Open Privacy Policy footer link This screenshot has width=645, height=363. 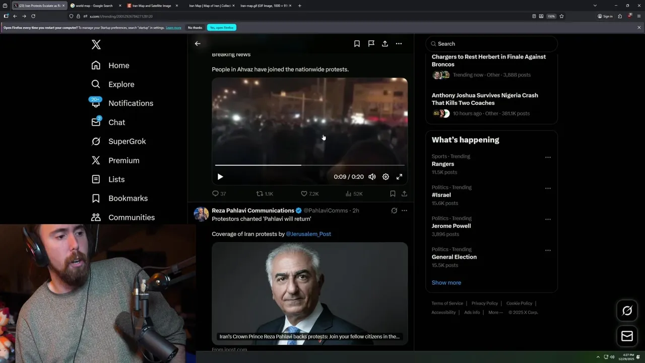coord(485,304)
